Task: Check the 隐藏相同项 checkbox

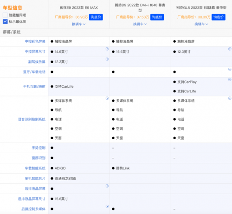Action: click(x=5, y=15)
